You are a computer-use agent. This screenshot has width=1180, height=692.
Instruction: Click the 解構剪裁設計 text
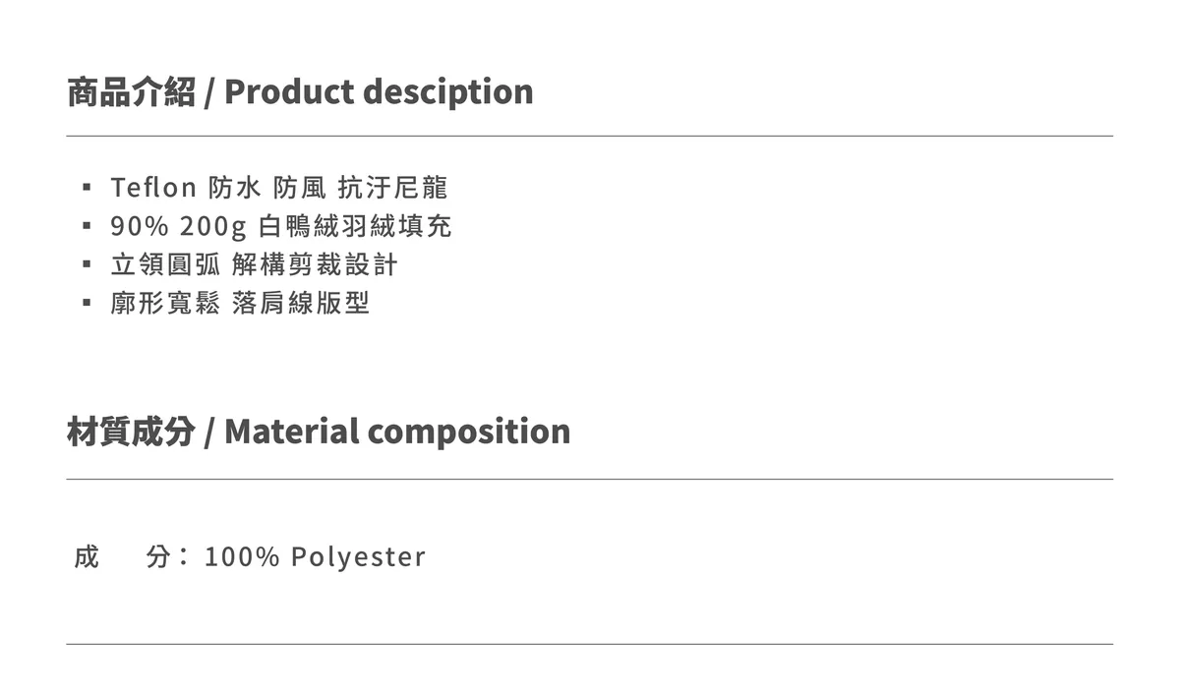pos(316,264)
